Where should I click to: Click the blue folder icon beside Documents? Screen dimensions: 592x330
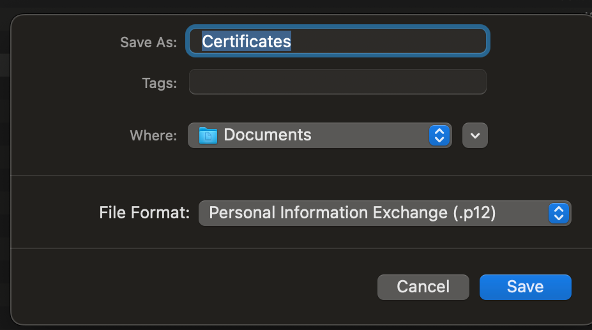[208, 135]
